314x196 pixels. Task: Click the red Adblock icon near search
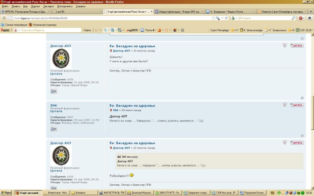(301, 18)
